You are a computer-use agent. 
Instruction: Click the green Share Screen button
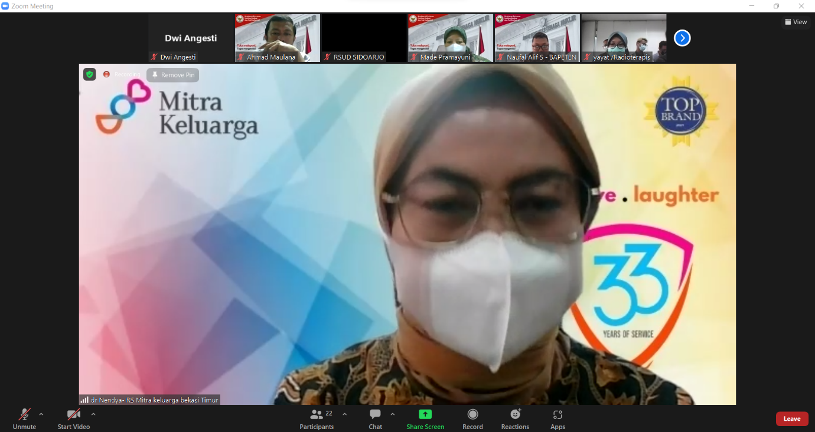pos(425,419)
